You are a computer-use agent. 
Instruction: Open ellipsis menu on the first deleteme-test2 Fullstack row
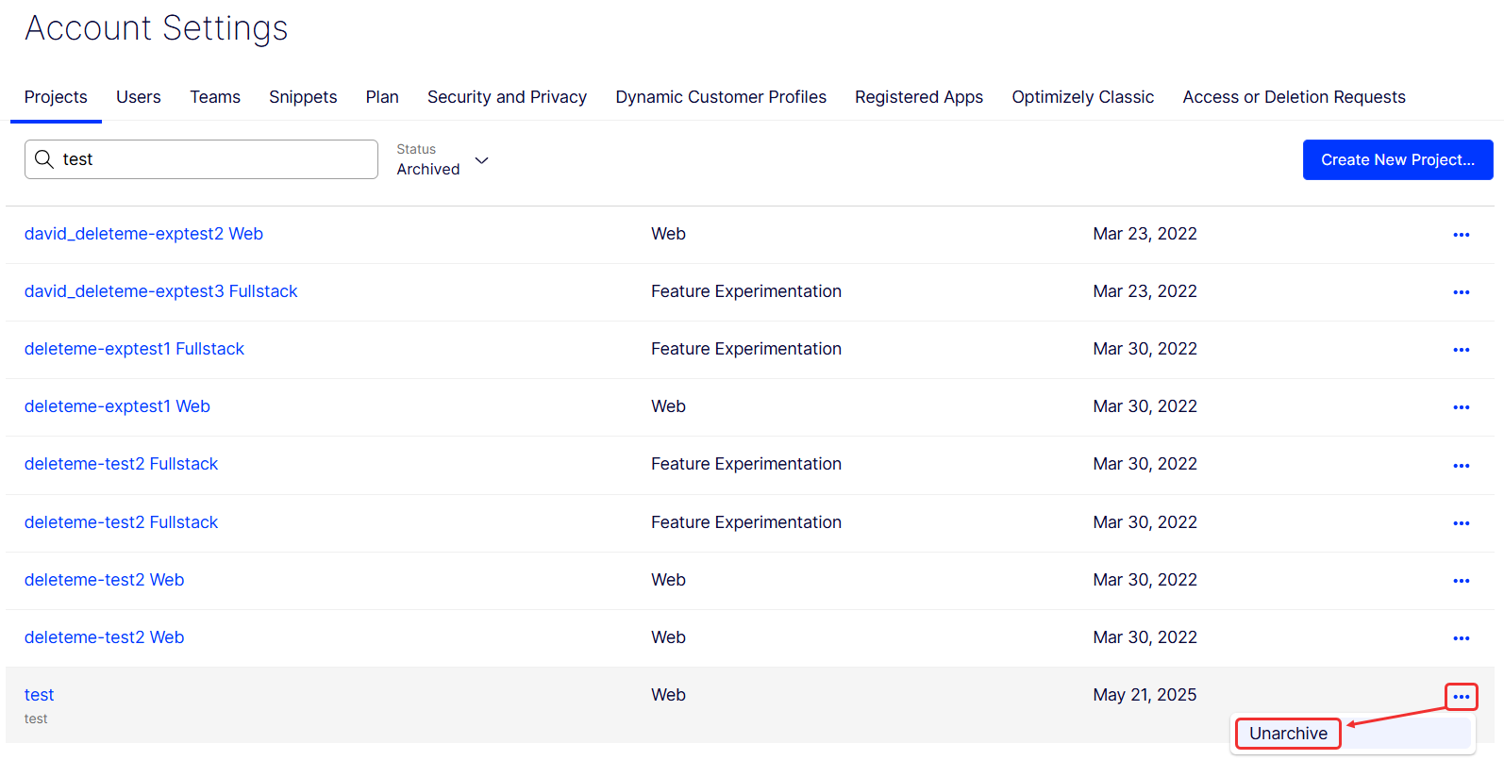pyautogui.click(x=1461, y=466)
